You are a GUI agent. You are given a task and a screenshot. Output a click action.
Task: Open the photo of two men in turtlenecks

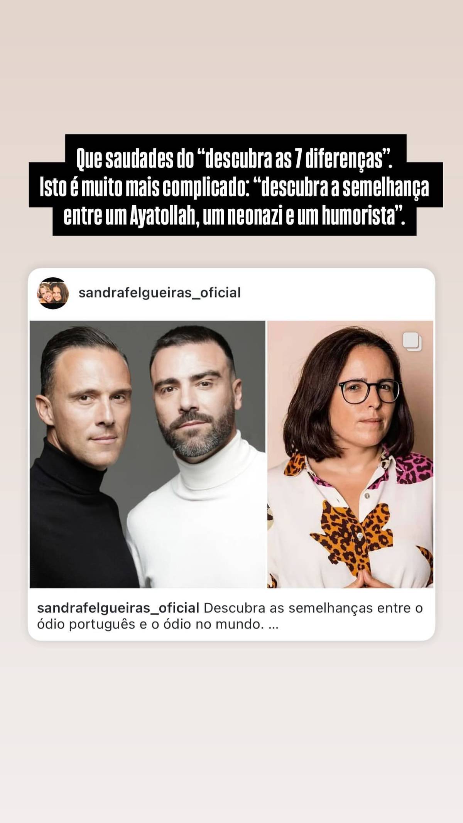[147, 454]
